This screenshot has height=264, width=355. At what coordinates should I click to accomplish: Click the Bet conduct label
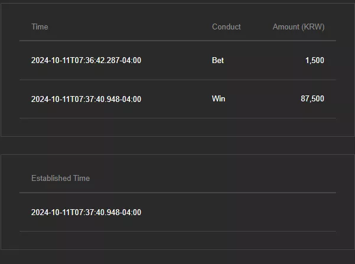(218, 60)
